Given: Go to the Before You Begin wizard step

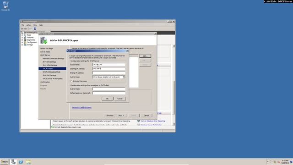Looking at the screenshot, I should pos(47,49).
